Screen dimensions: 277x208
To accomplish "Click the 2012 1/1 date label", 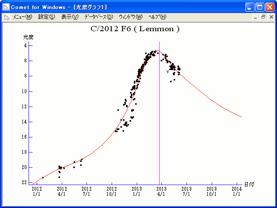I will [x=37, y=192].
